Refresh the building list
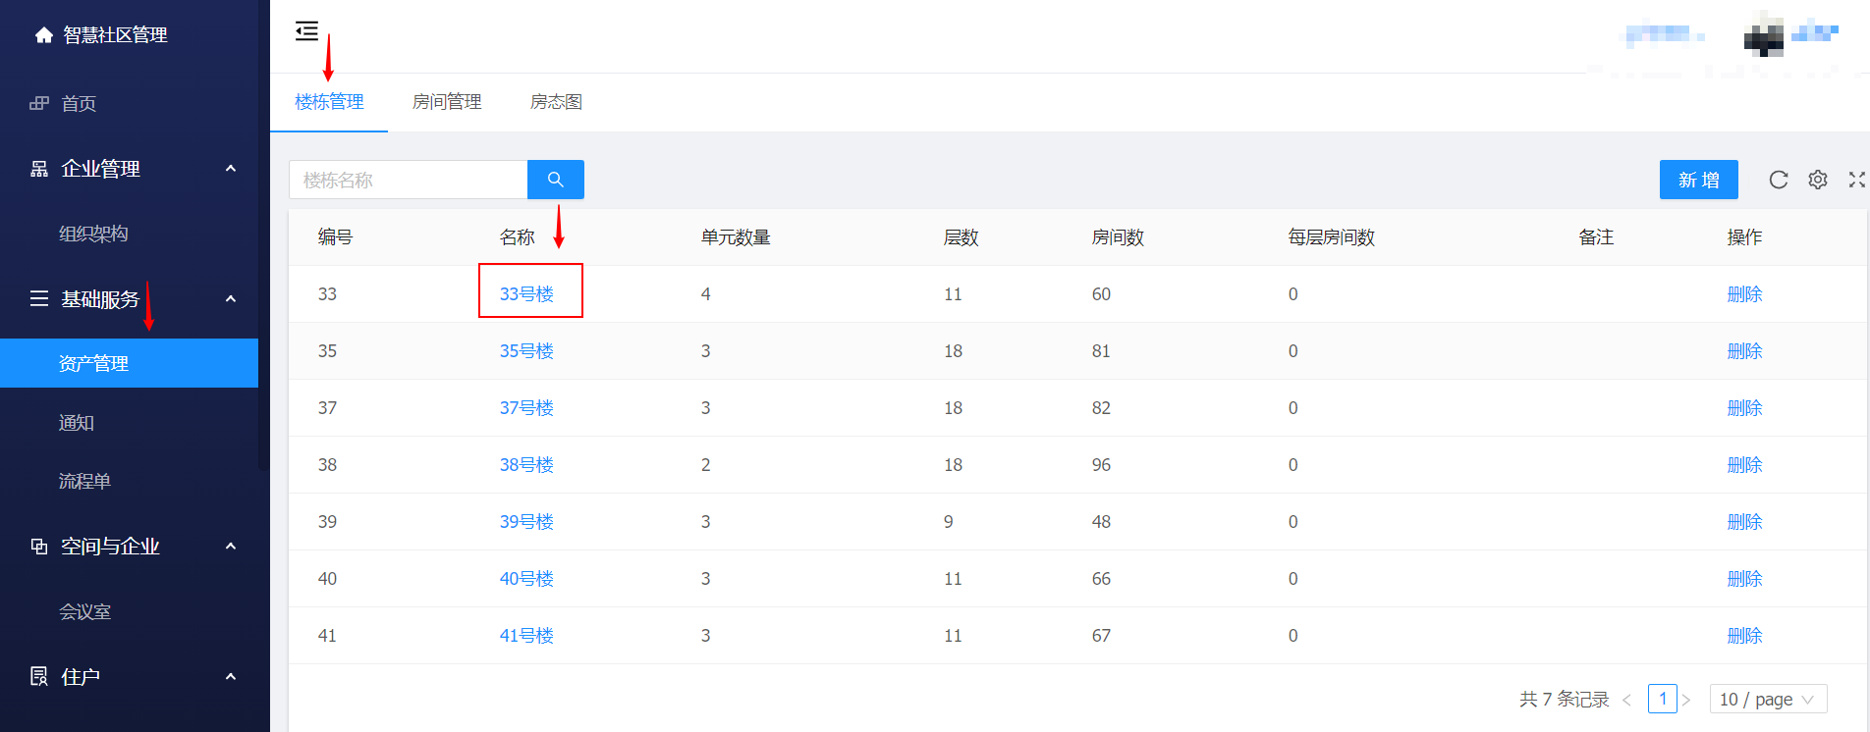The height and width of the screenshot is (732, 1870). (1778, 180)
